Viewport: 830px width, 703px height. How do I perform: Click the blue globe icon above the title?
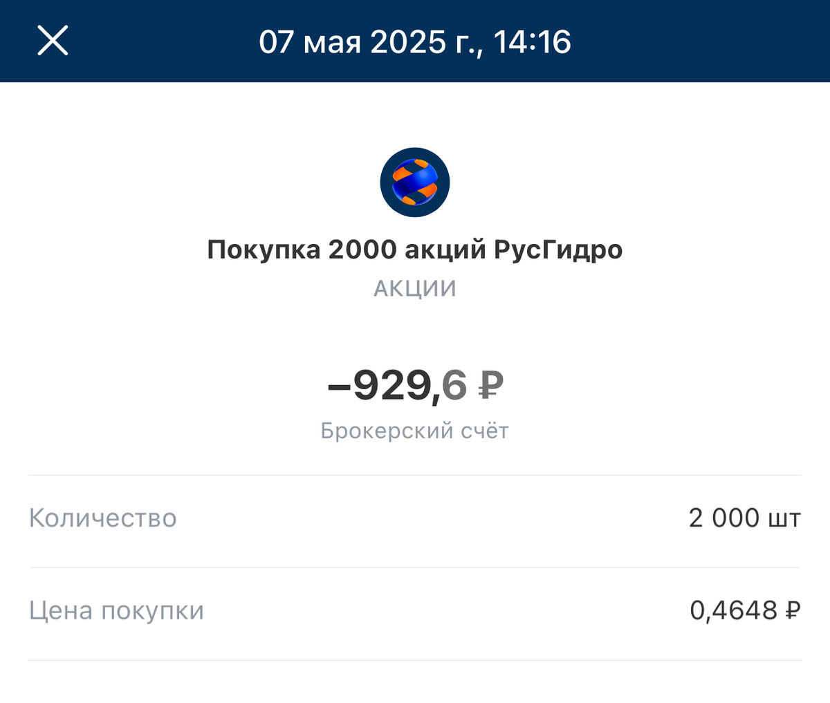tap(414, 182)
